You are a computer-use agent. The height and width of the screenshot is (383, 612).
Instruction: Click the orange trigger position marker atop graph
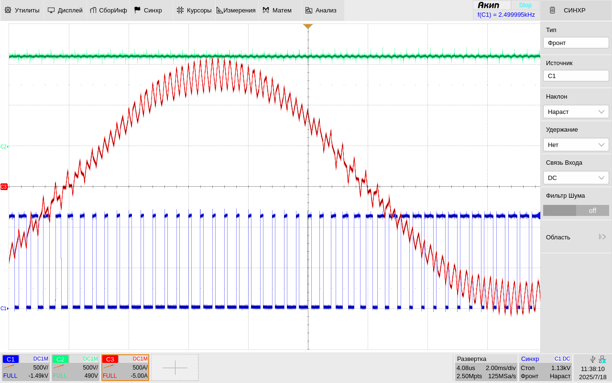coord(308,26)
